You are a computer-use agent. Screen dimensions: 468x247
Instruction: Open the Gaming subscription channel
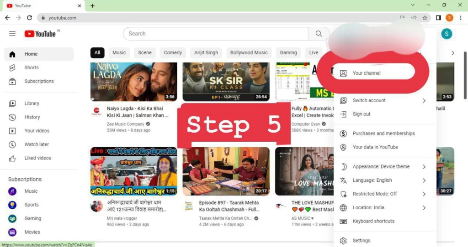coord(39,218)
